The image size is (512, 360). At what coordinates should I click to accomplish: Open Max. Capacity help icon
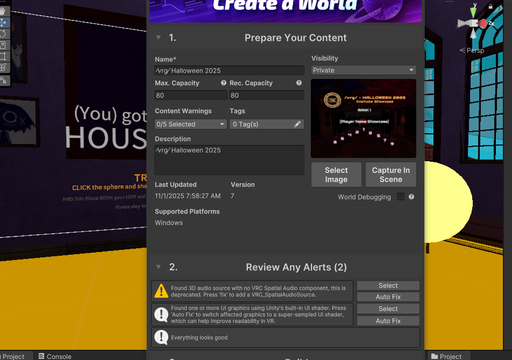(224, 83)
